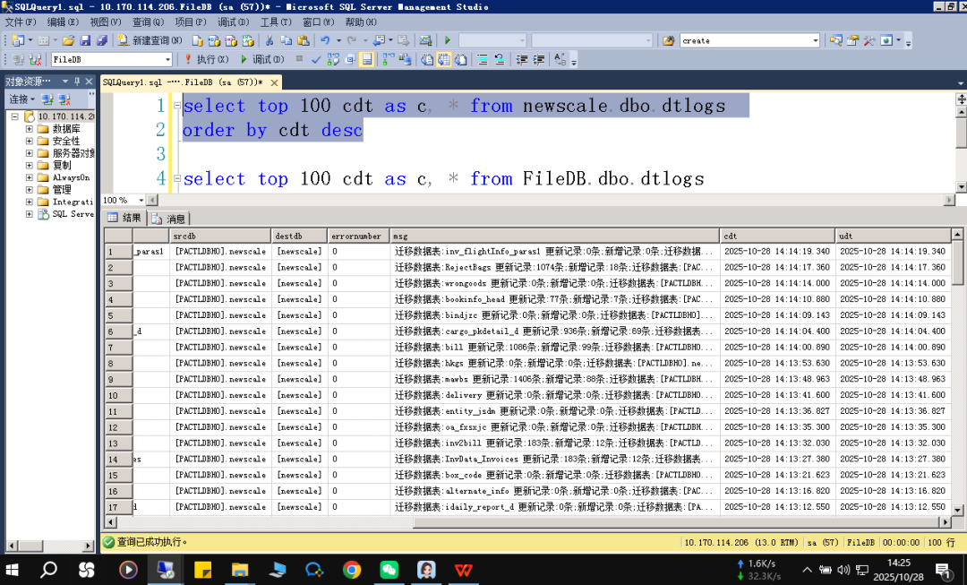Viewport: 967px width, 585px height.
Task: Pin the Object Explorer panel
Action: coord(77,82)
